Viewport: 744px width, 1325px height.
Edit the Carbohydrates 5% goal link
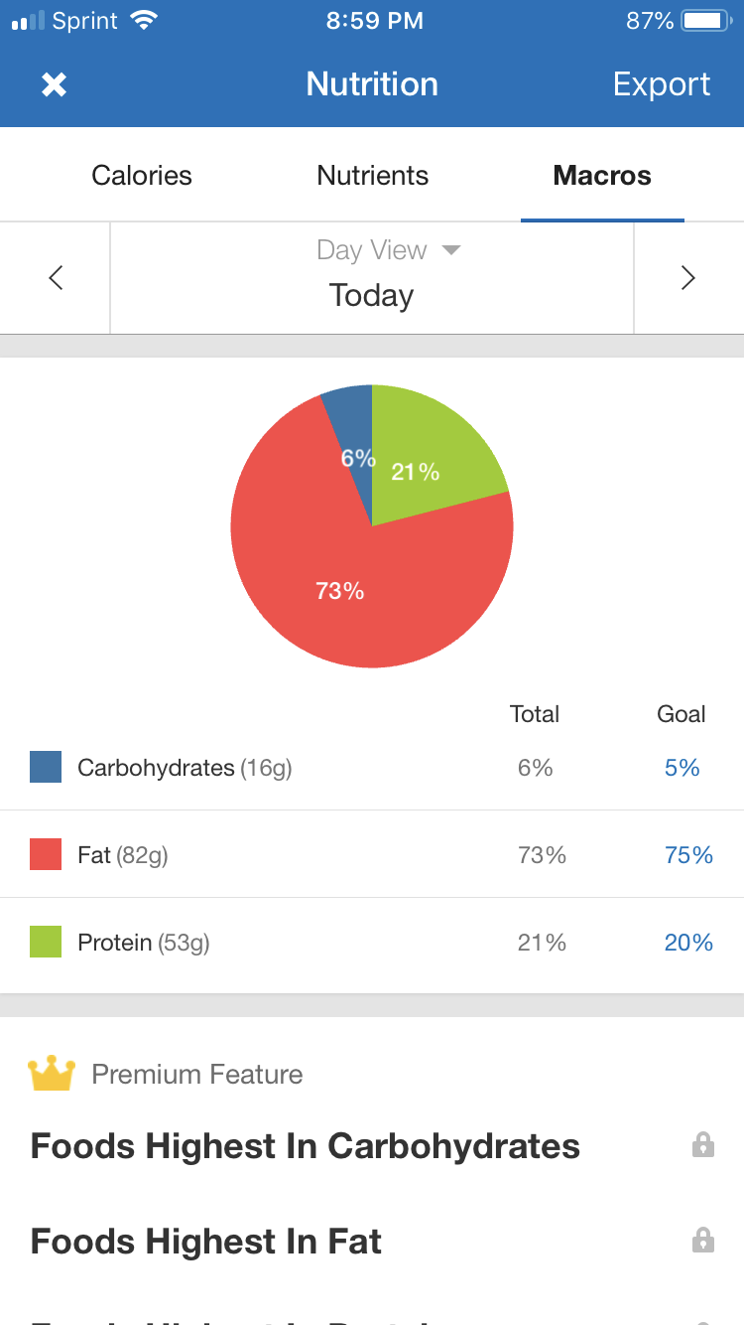tap(682, 768)
